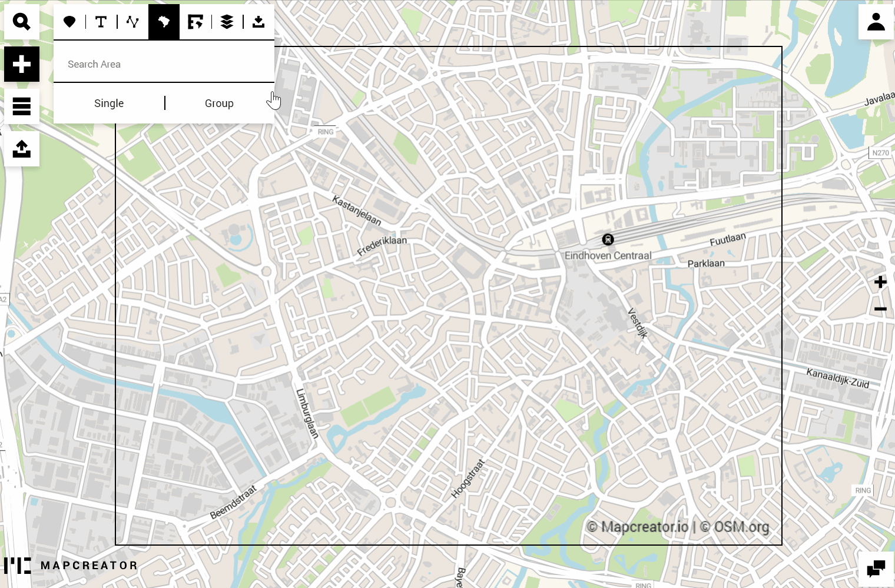Switch to the Group tab

pos(219,103)
